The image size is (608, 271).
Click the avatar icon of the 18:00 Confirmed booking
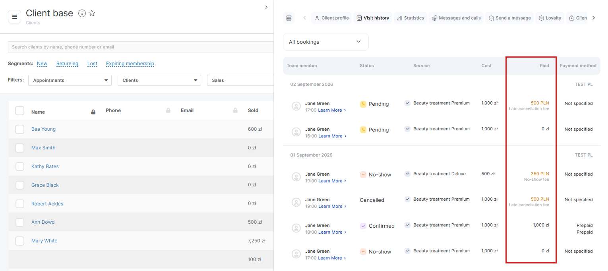tap(296, 228)
